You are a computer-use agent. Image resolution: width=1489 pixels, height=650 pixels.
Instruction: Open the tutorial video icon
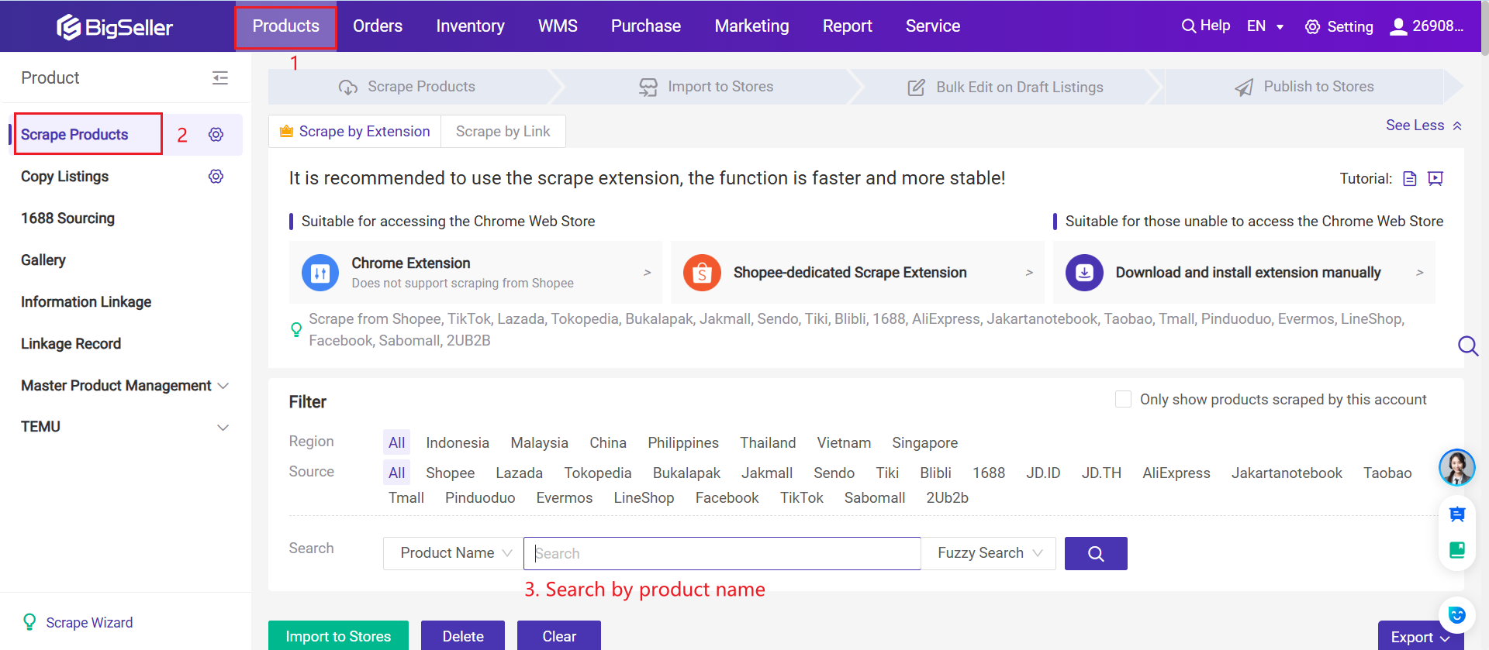pos(1435,179)
